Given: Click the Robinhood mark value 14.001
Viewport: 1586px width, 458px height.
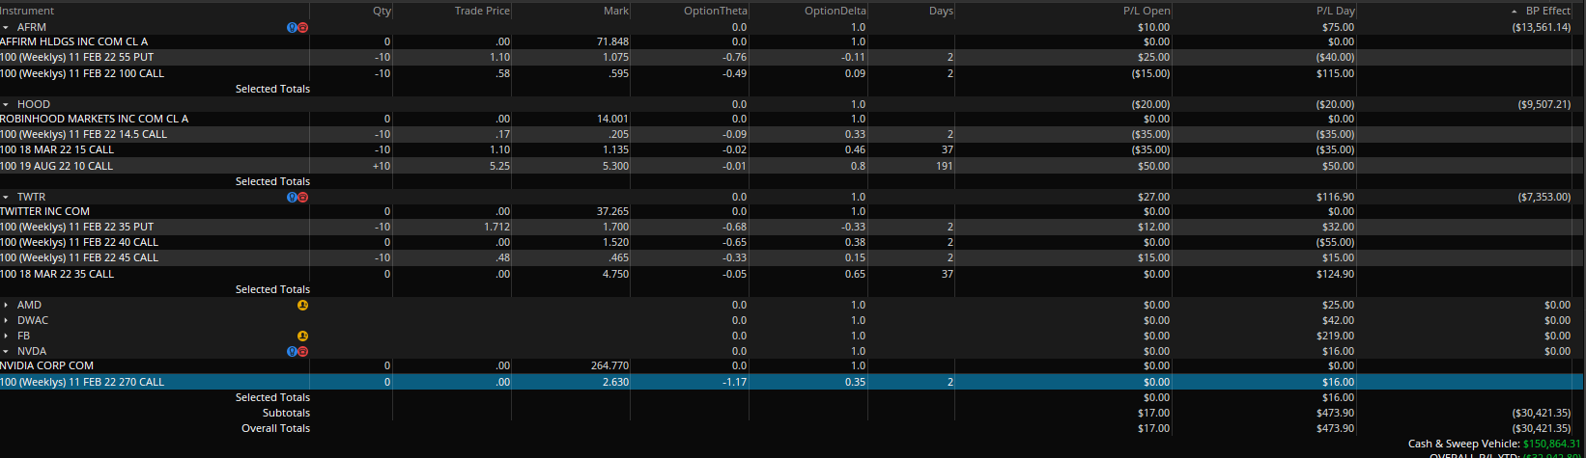Looking at the screenshot, I should (612, 119).
